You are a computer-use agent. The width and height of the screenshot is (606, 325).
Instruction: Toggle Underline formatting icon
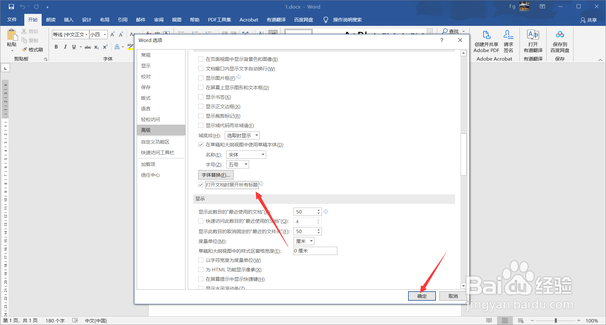tap(74, 47)
